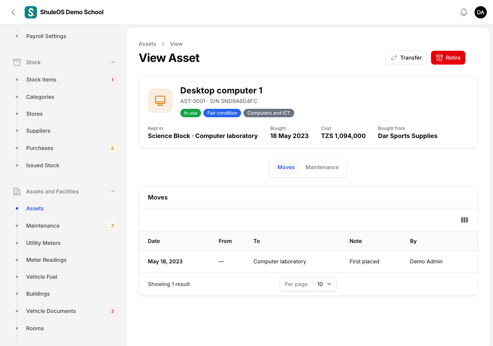Click the Desktop computer 1 heading
The height and width of the screenshot is (346, 493).
[221, 90]
